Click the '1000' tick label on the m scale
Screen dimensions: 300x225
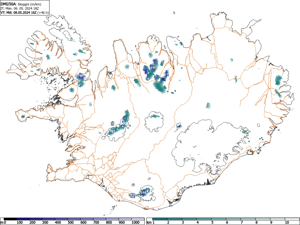136,223
